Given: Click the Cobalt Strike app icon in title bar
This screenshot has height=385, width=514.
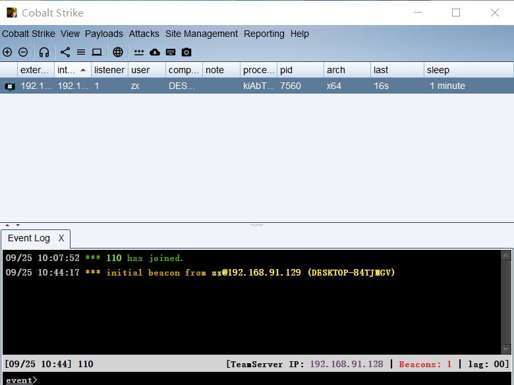Looking at the screenshot, I should pyautogui.click(x=12, y=13).
